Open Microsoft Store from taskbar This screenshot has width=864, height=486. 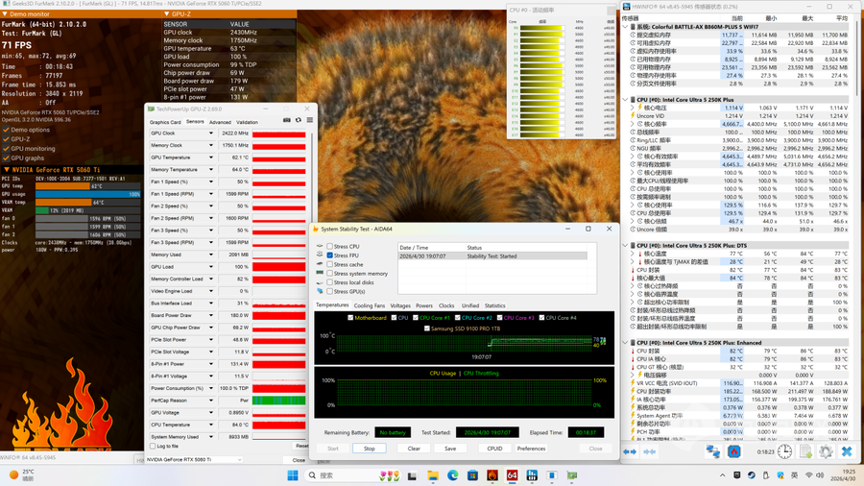(472, 475)
